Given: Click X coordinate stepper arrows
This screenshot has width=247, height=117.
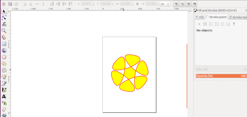Looking at the screenshot, I should click(94, 4).
